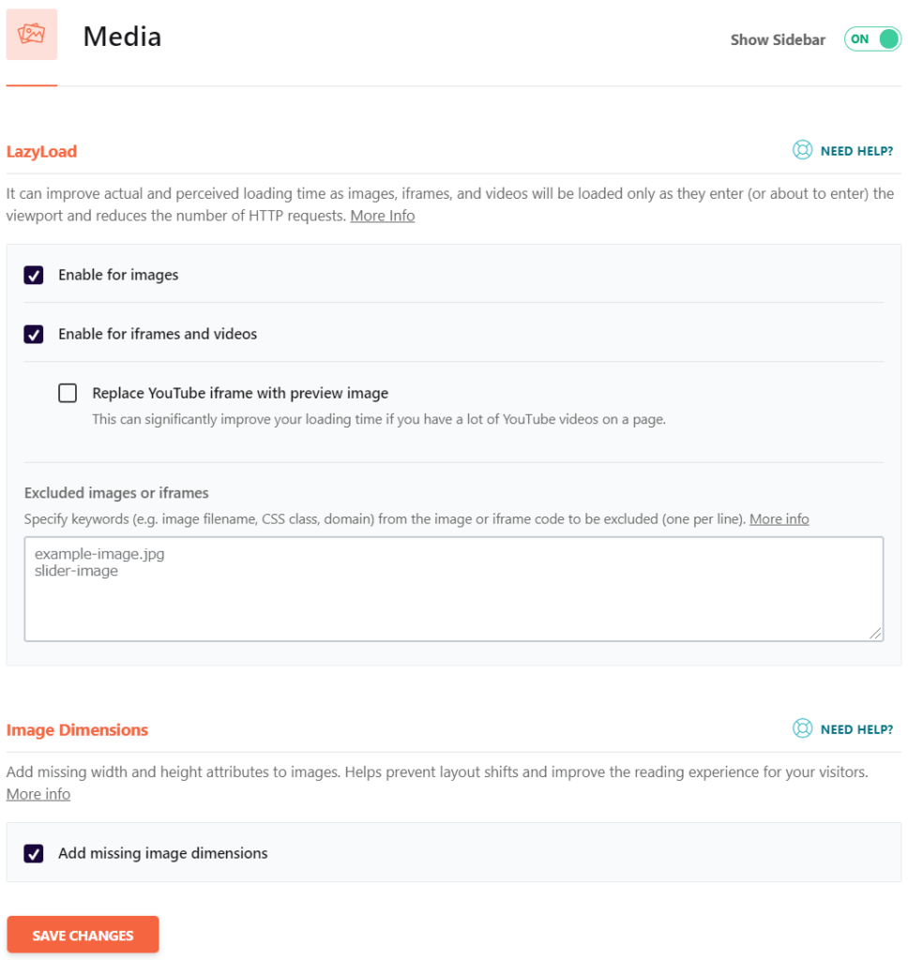Open More info link for excluded images keywords
The height and width of the screenshot is (960, 908).
pos(779,518)
